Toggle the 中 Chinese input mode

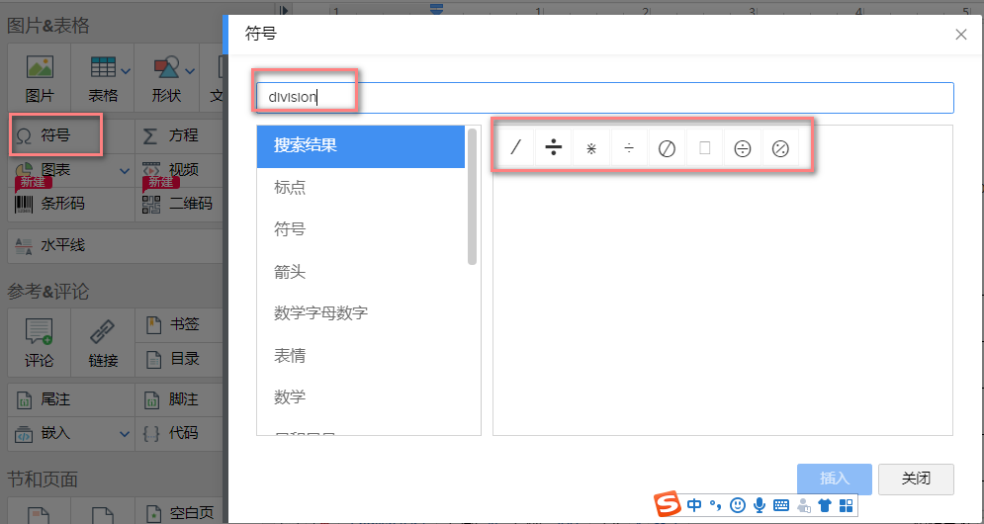click(x=694, y=504)
